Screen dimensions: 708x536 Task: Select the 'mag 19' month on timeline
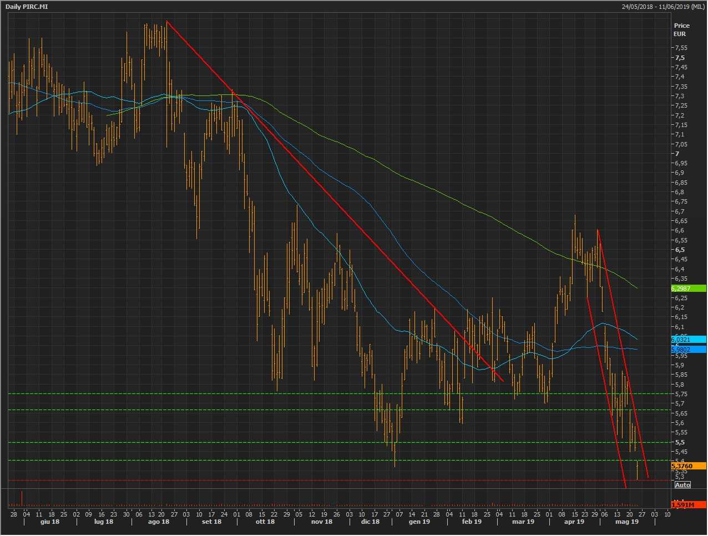click(627, 522)
